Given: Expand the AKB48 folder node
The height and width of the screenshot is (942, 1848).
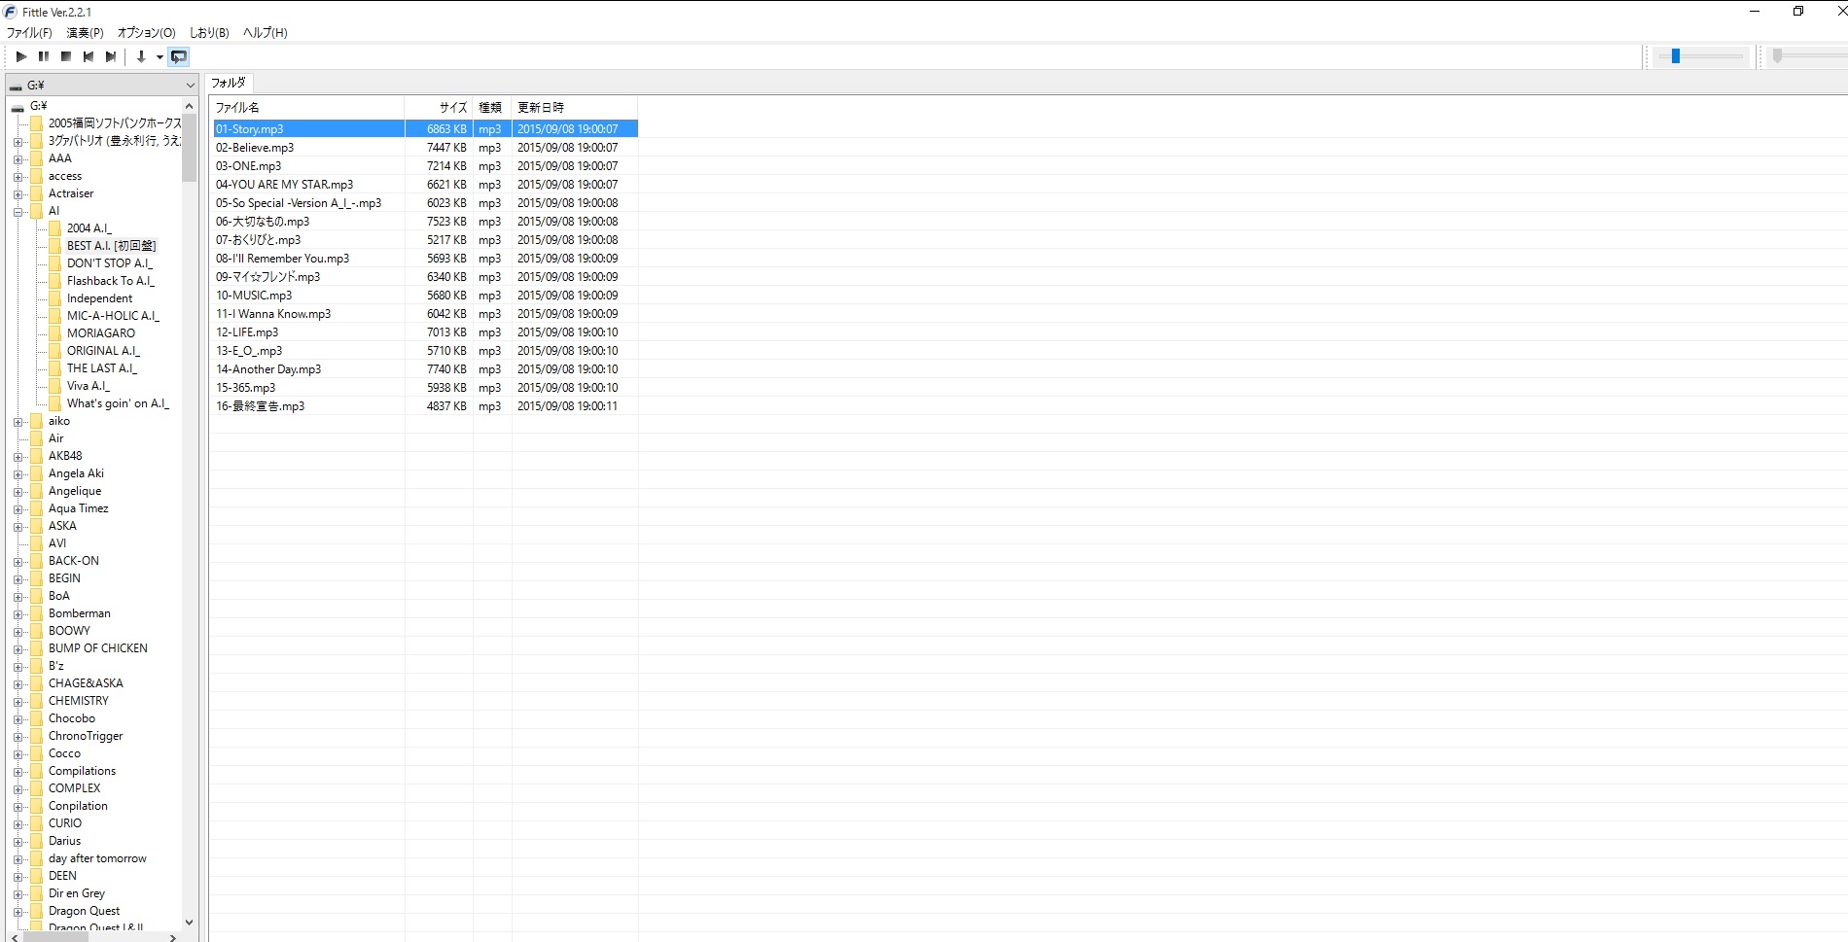Looking at the screenshot, I should 18,456.
